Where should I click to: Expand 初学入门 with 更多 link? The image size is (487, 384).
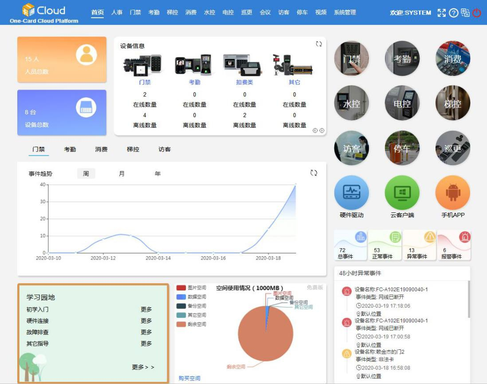(x=146, y=310)
